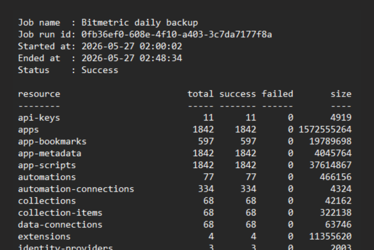Select the job run id 0fb36ef0-608e-4f10-a403-3c7da7177f8a

click(x=176, y=35)
